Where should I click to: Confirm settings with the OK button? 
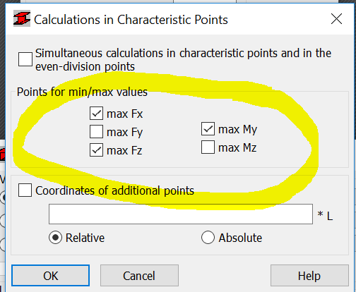(x=50, y=276)
